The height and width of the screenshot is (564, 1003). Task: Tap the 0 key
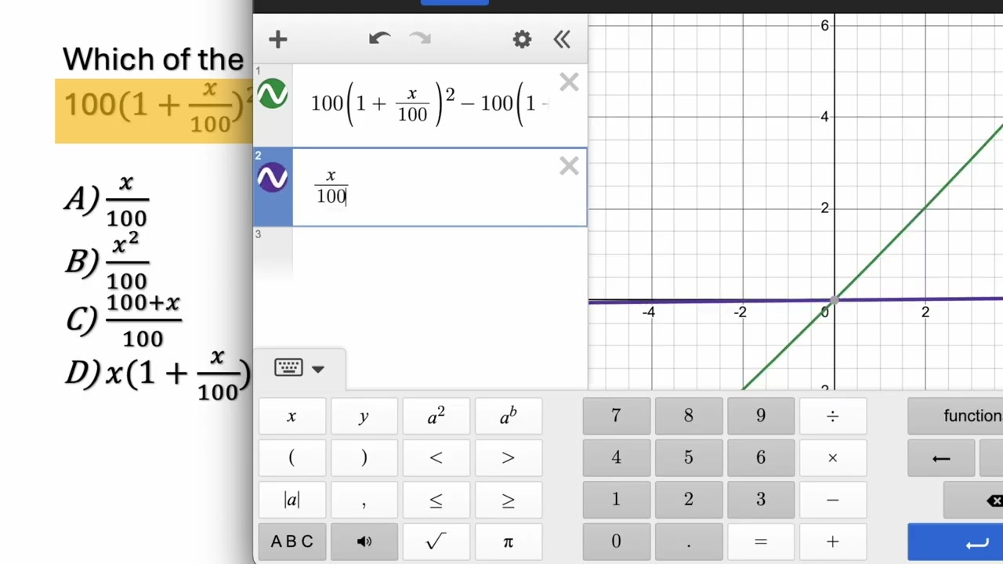(616, 542)
